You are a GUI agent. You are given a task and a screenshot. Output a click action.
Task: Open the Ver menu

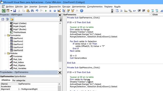click(26, 7)
